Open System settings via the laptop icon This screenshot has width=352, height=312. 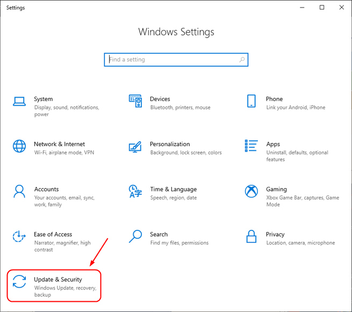click(x=19, y=101)
